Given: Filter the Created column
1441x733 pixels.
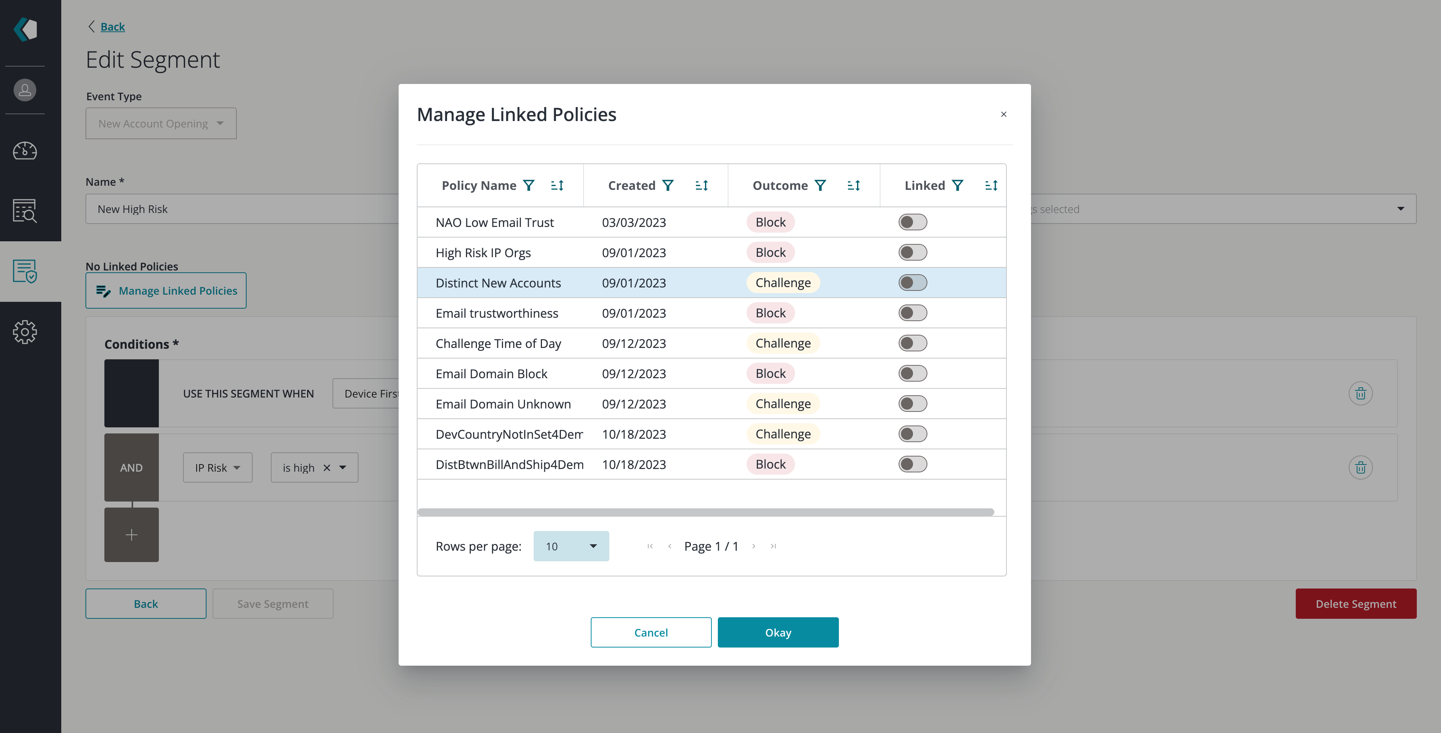Looking at the screenshot, I should (x=668, y=185).
